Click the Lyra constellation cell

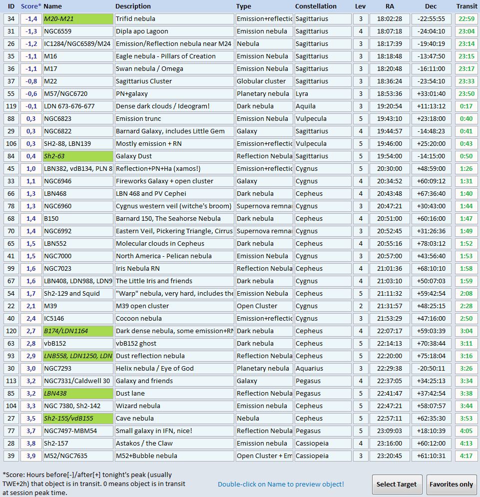[x=322, y=94]
